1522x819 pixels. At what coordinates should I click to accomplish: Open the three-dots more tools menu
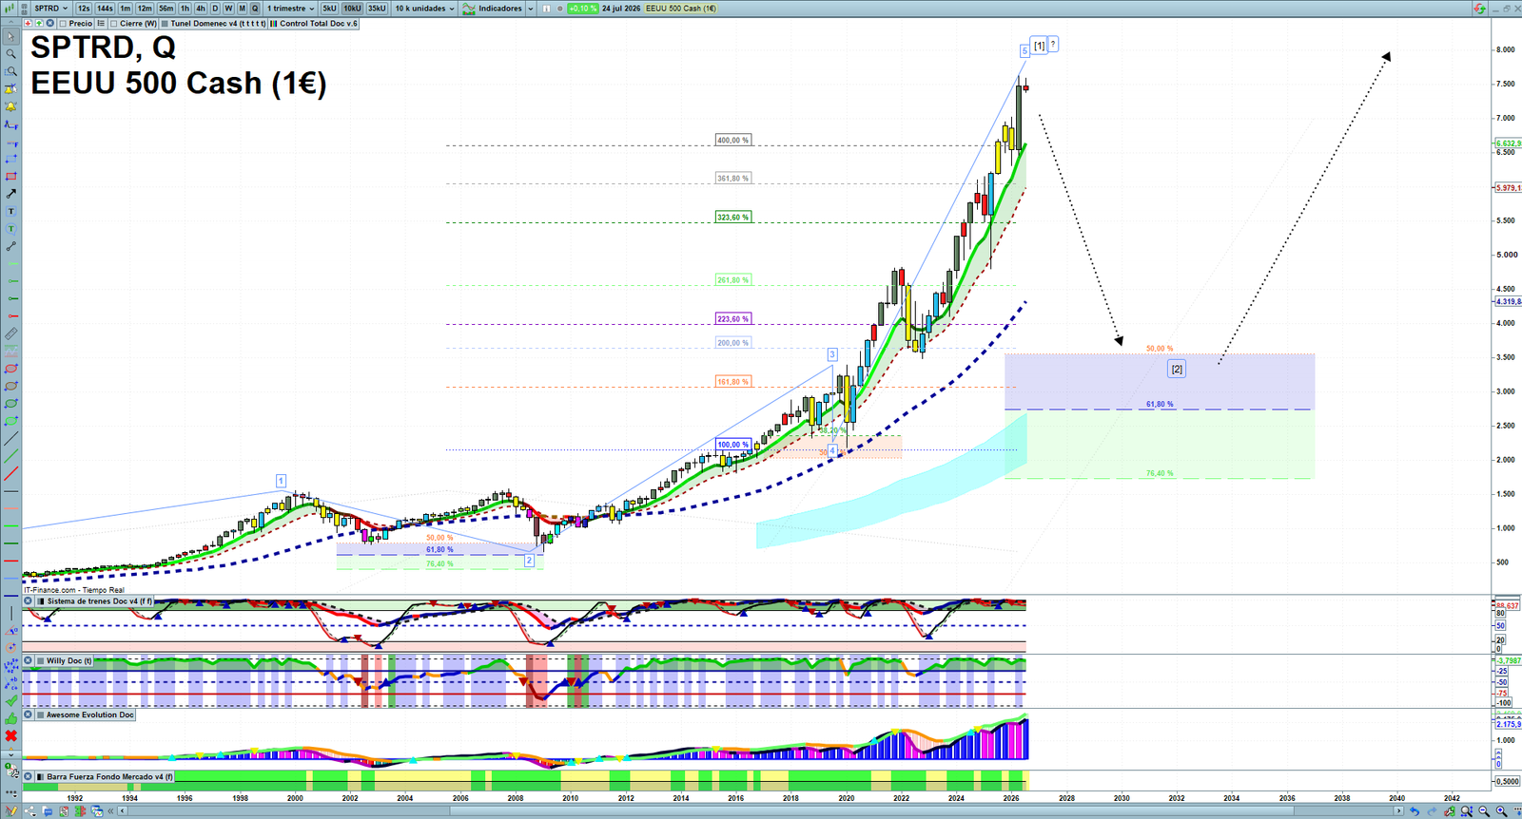click(x=10, y=792)
